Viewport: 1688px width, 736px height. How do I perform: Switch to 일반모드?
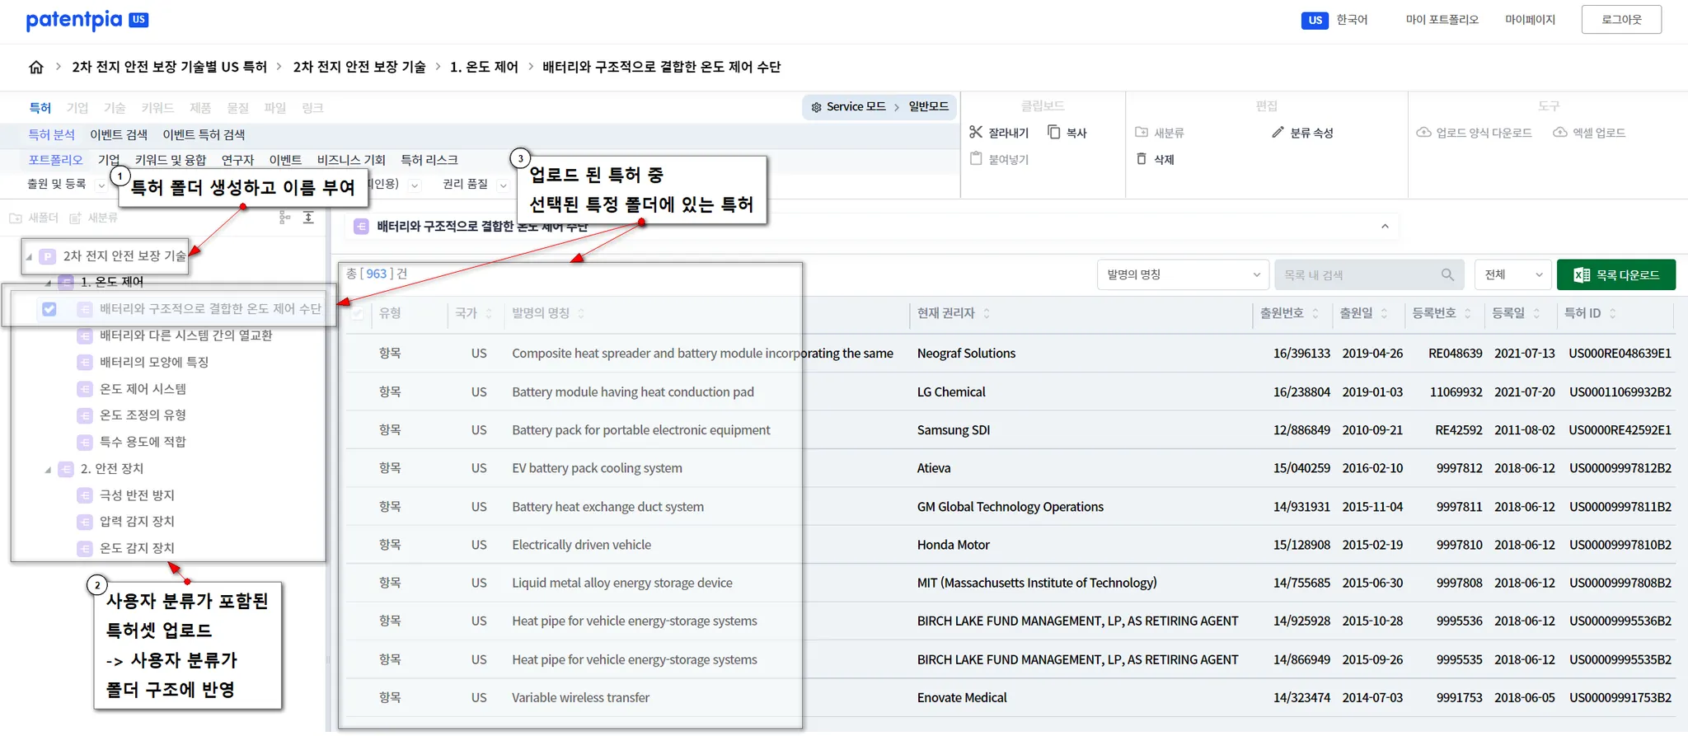[x=928, y=106]
